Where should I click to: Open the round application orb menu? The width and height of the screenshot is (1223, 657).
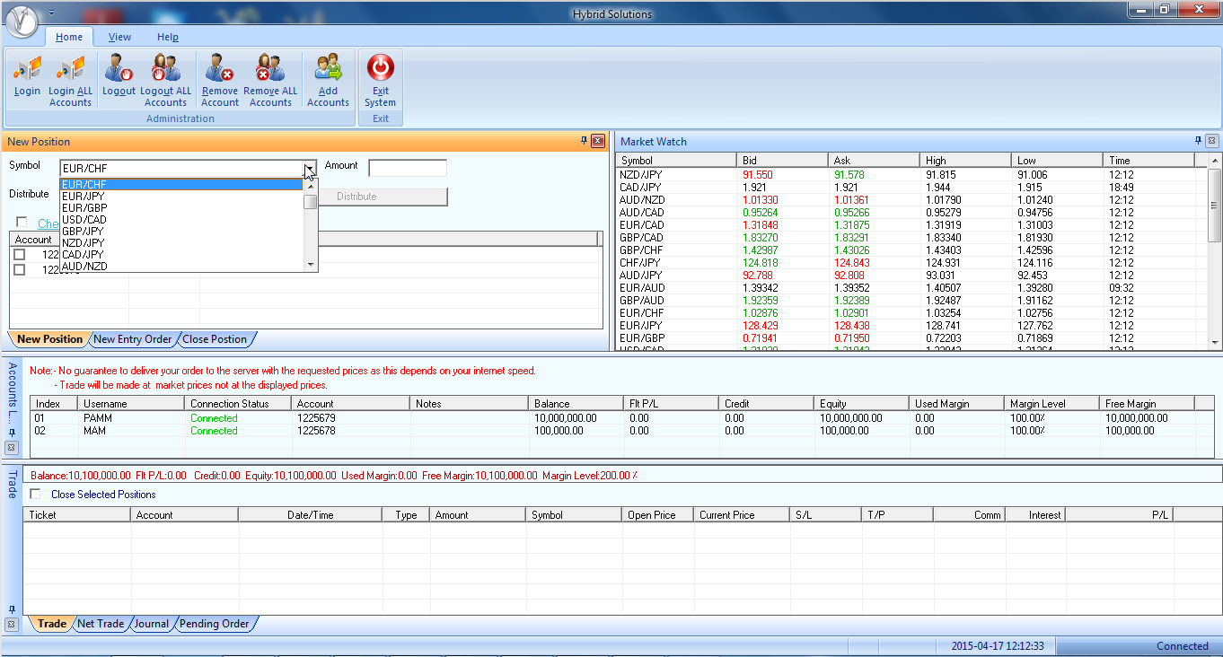(x=22, y=21)
